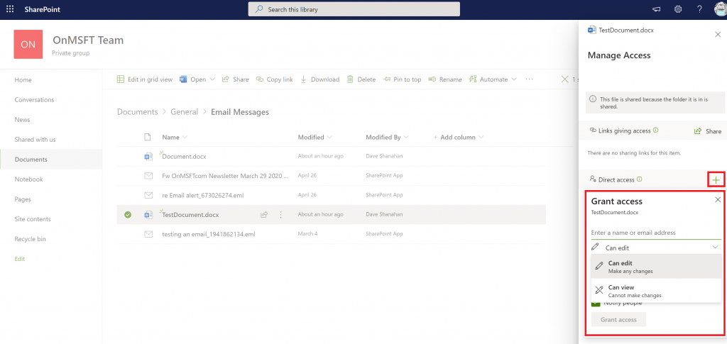The height and width of the screenshot is (344, 727).
Task: Click Share in the command bar
Action: 236,79
